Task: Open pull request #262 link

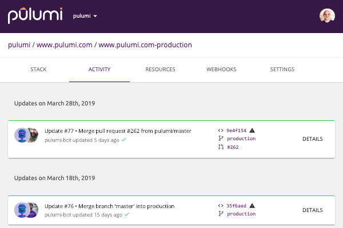Action: coord(233,147)
